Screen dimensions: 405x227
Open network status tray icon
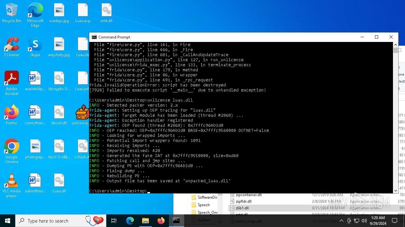(357, 221)
